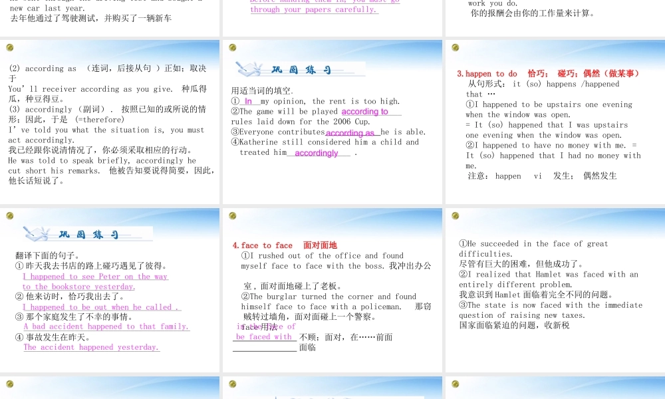Image resolution: width=665 pixels, height=399 pixels.
Task: Click the instruction '用适当词的填空.'
Action: (x=262, y=90)
